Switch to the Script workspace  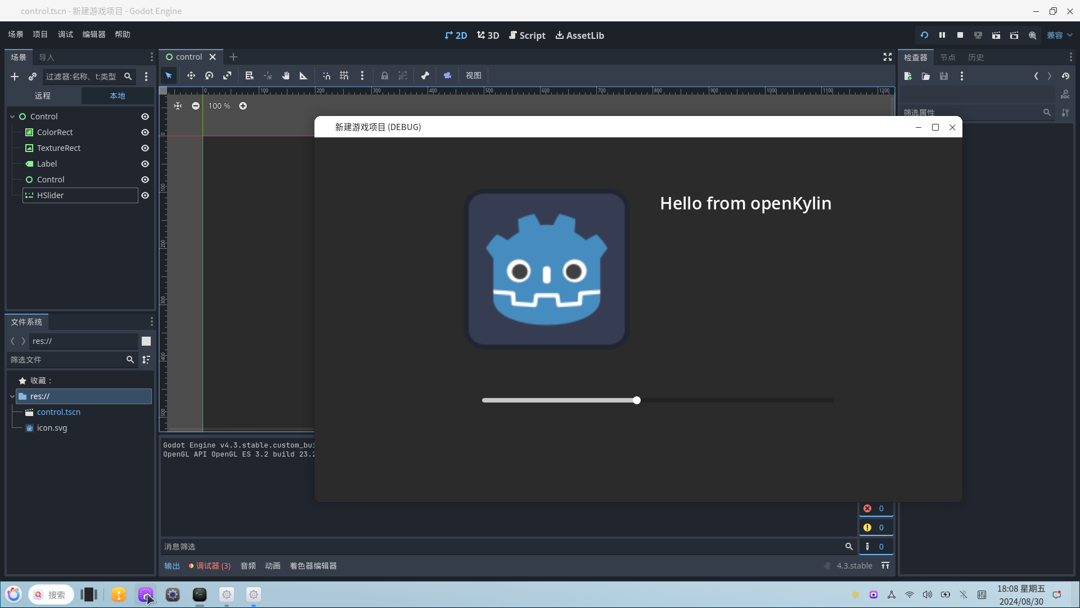(527, 35)
